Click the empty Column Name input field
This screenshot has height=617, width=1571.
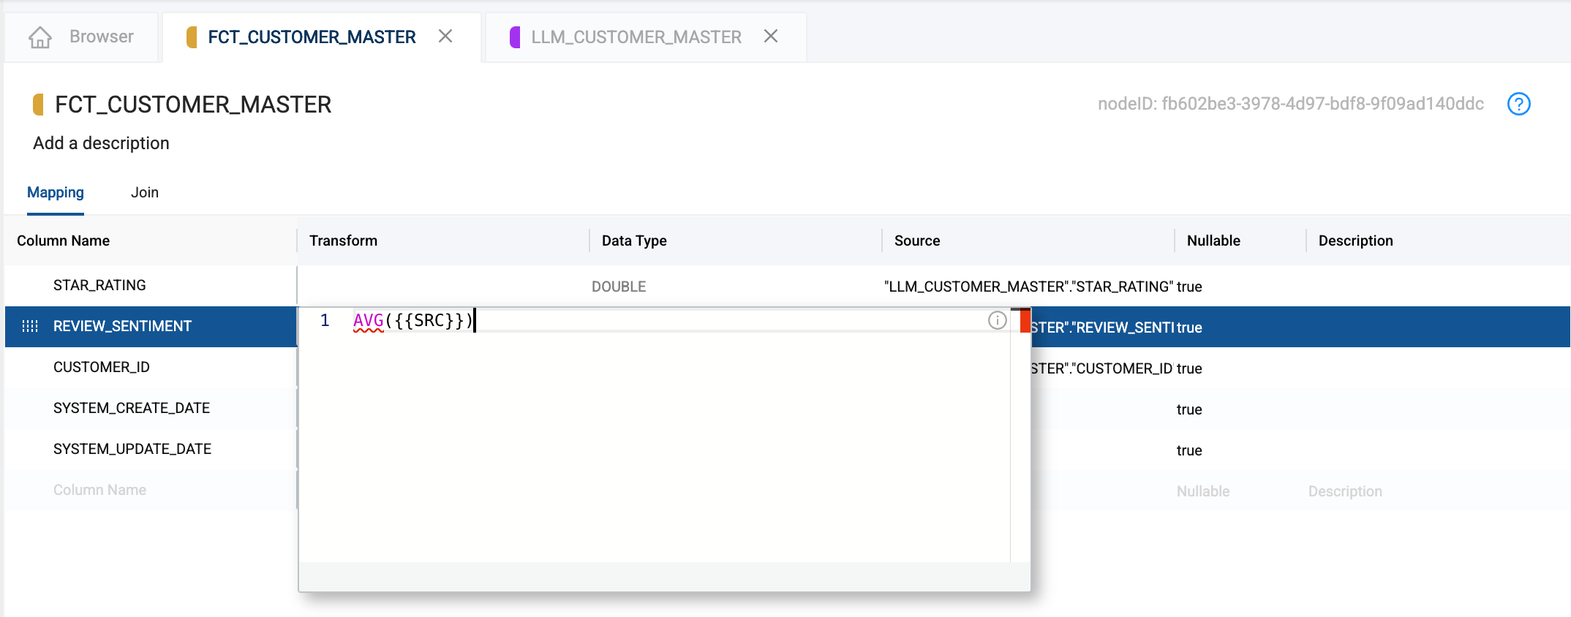99,490
